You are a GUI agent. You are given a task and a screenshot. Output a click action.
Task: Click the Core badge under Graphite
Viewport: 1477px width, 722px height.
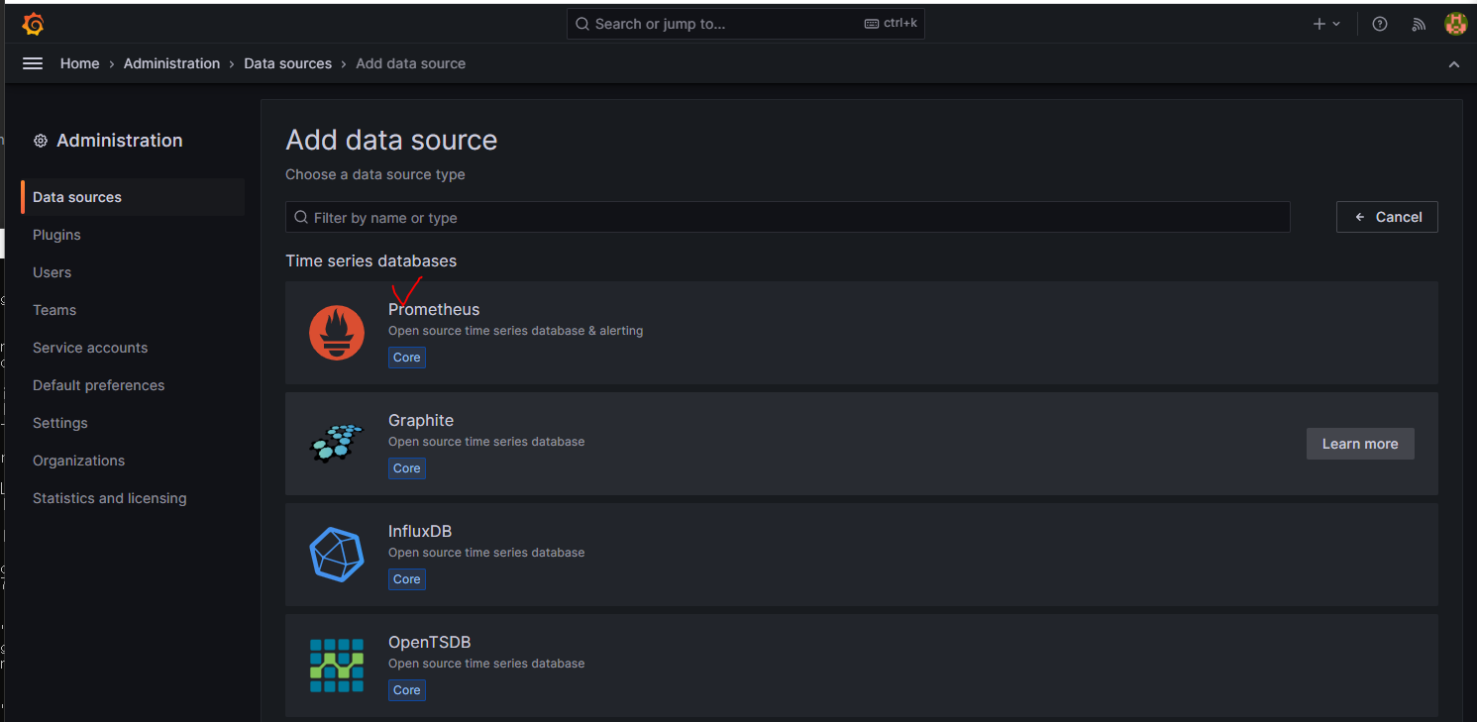point(407,468)
